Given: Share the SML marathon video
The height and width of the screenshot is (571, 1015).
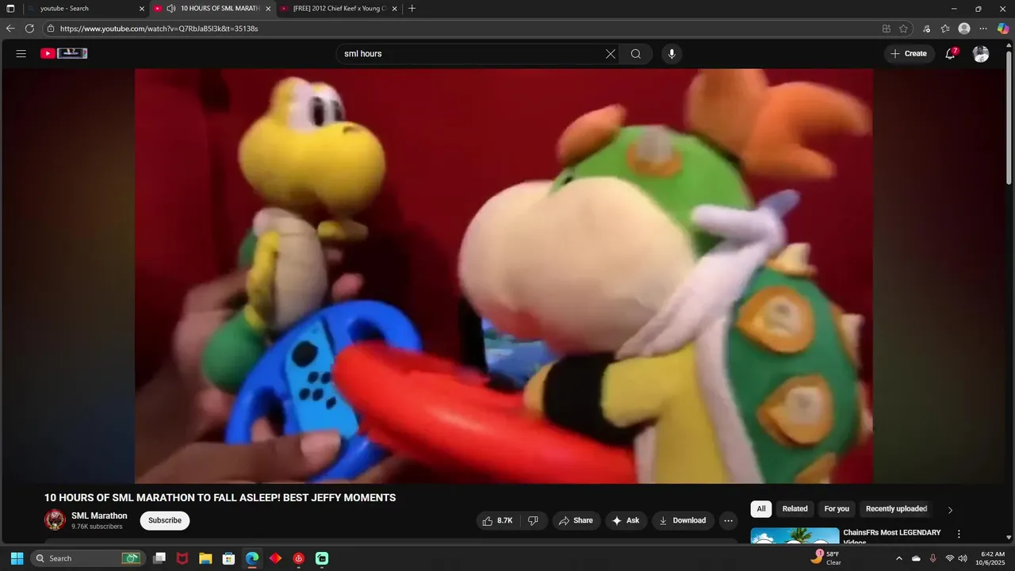Looking at the screenshot, I should tap(576, 520).
